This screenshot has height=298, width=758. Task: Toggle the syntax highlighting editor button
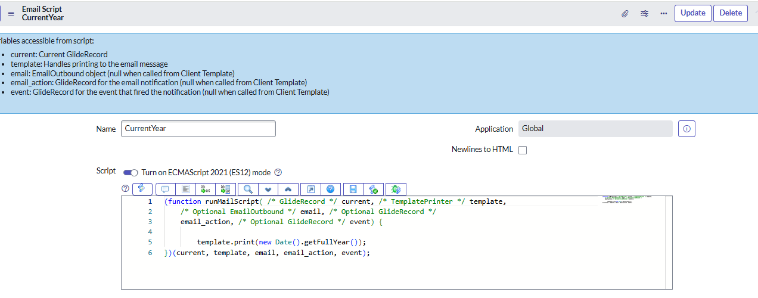tap(142, 189)
